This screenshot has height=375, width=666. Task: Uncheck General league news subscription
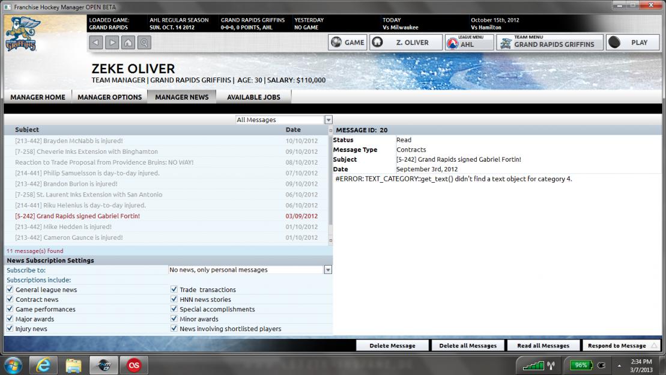10,290
